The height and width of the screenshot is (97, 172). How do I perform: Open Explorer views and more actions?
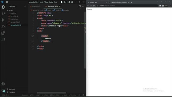pyautogui.click(x=25, y=6)
